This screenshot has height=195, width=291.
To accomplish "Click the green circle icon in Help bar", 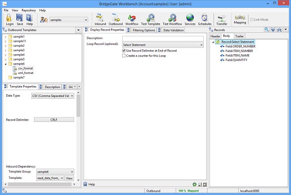I will (194, 184).
